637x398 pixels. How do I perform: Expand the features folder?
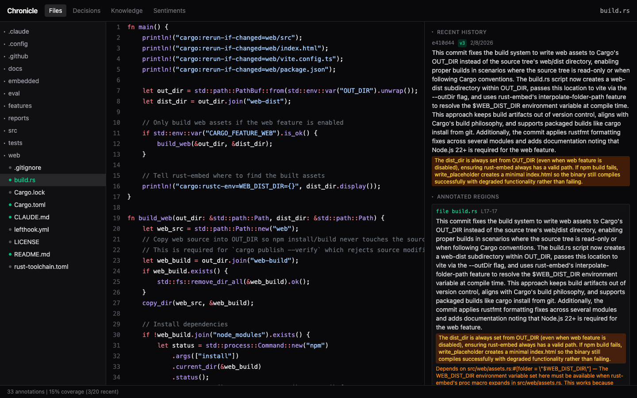coord(53,106)
